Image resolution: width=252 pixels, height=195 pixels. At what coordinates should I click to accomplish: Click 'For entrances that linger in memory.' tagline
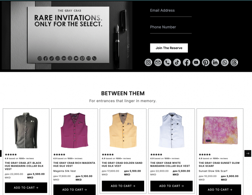(x=123, y=101)
